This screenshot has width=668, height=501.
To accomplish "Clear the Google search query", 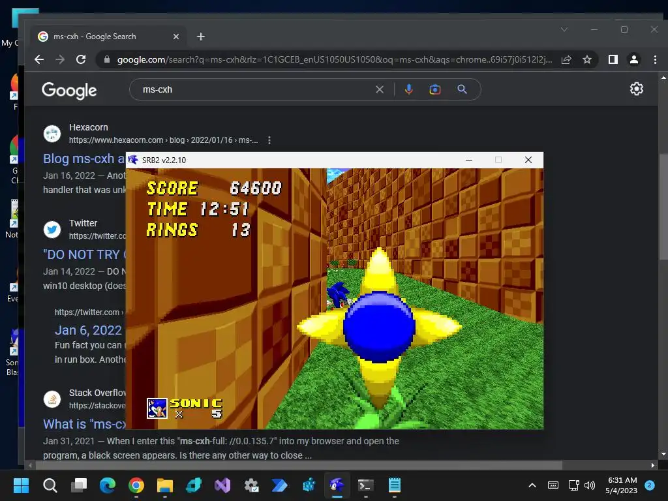I will tap(380, 89).
